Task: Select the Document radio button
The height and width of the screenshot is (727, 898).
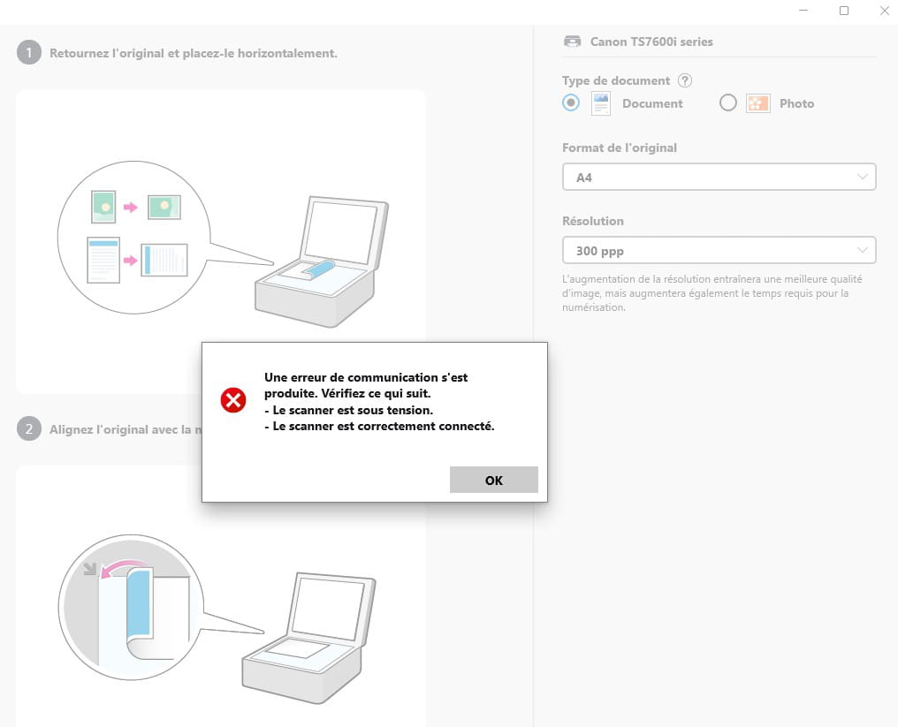Action: 570,103
